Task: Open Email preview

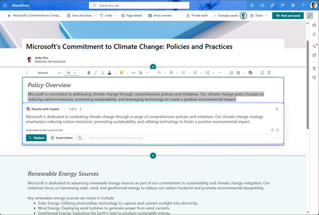Action: (x=160, y=15)
